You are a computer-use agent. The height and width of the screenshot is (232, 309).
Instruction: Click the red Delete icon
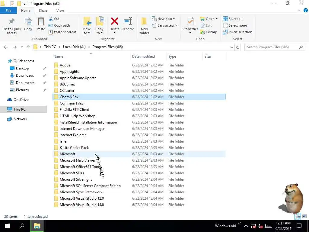114,21
